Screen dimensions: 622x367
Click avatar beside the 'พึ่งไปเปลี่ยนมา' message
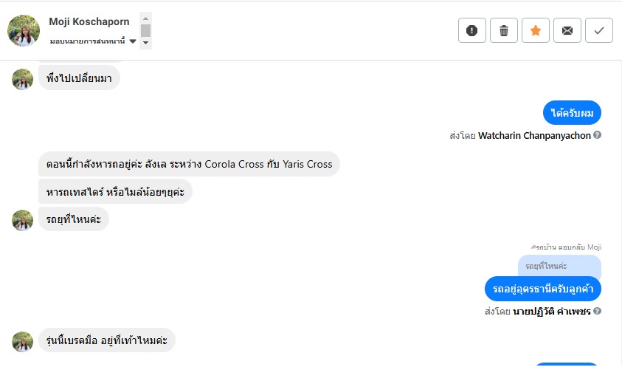pyautogui.click(x=23, y=79)
